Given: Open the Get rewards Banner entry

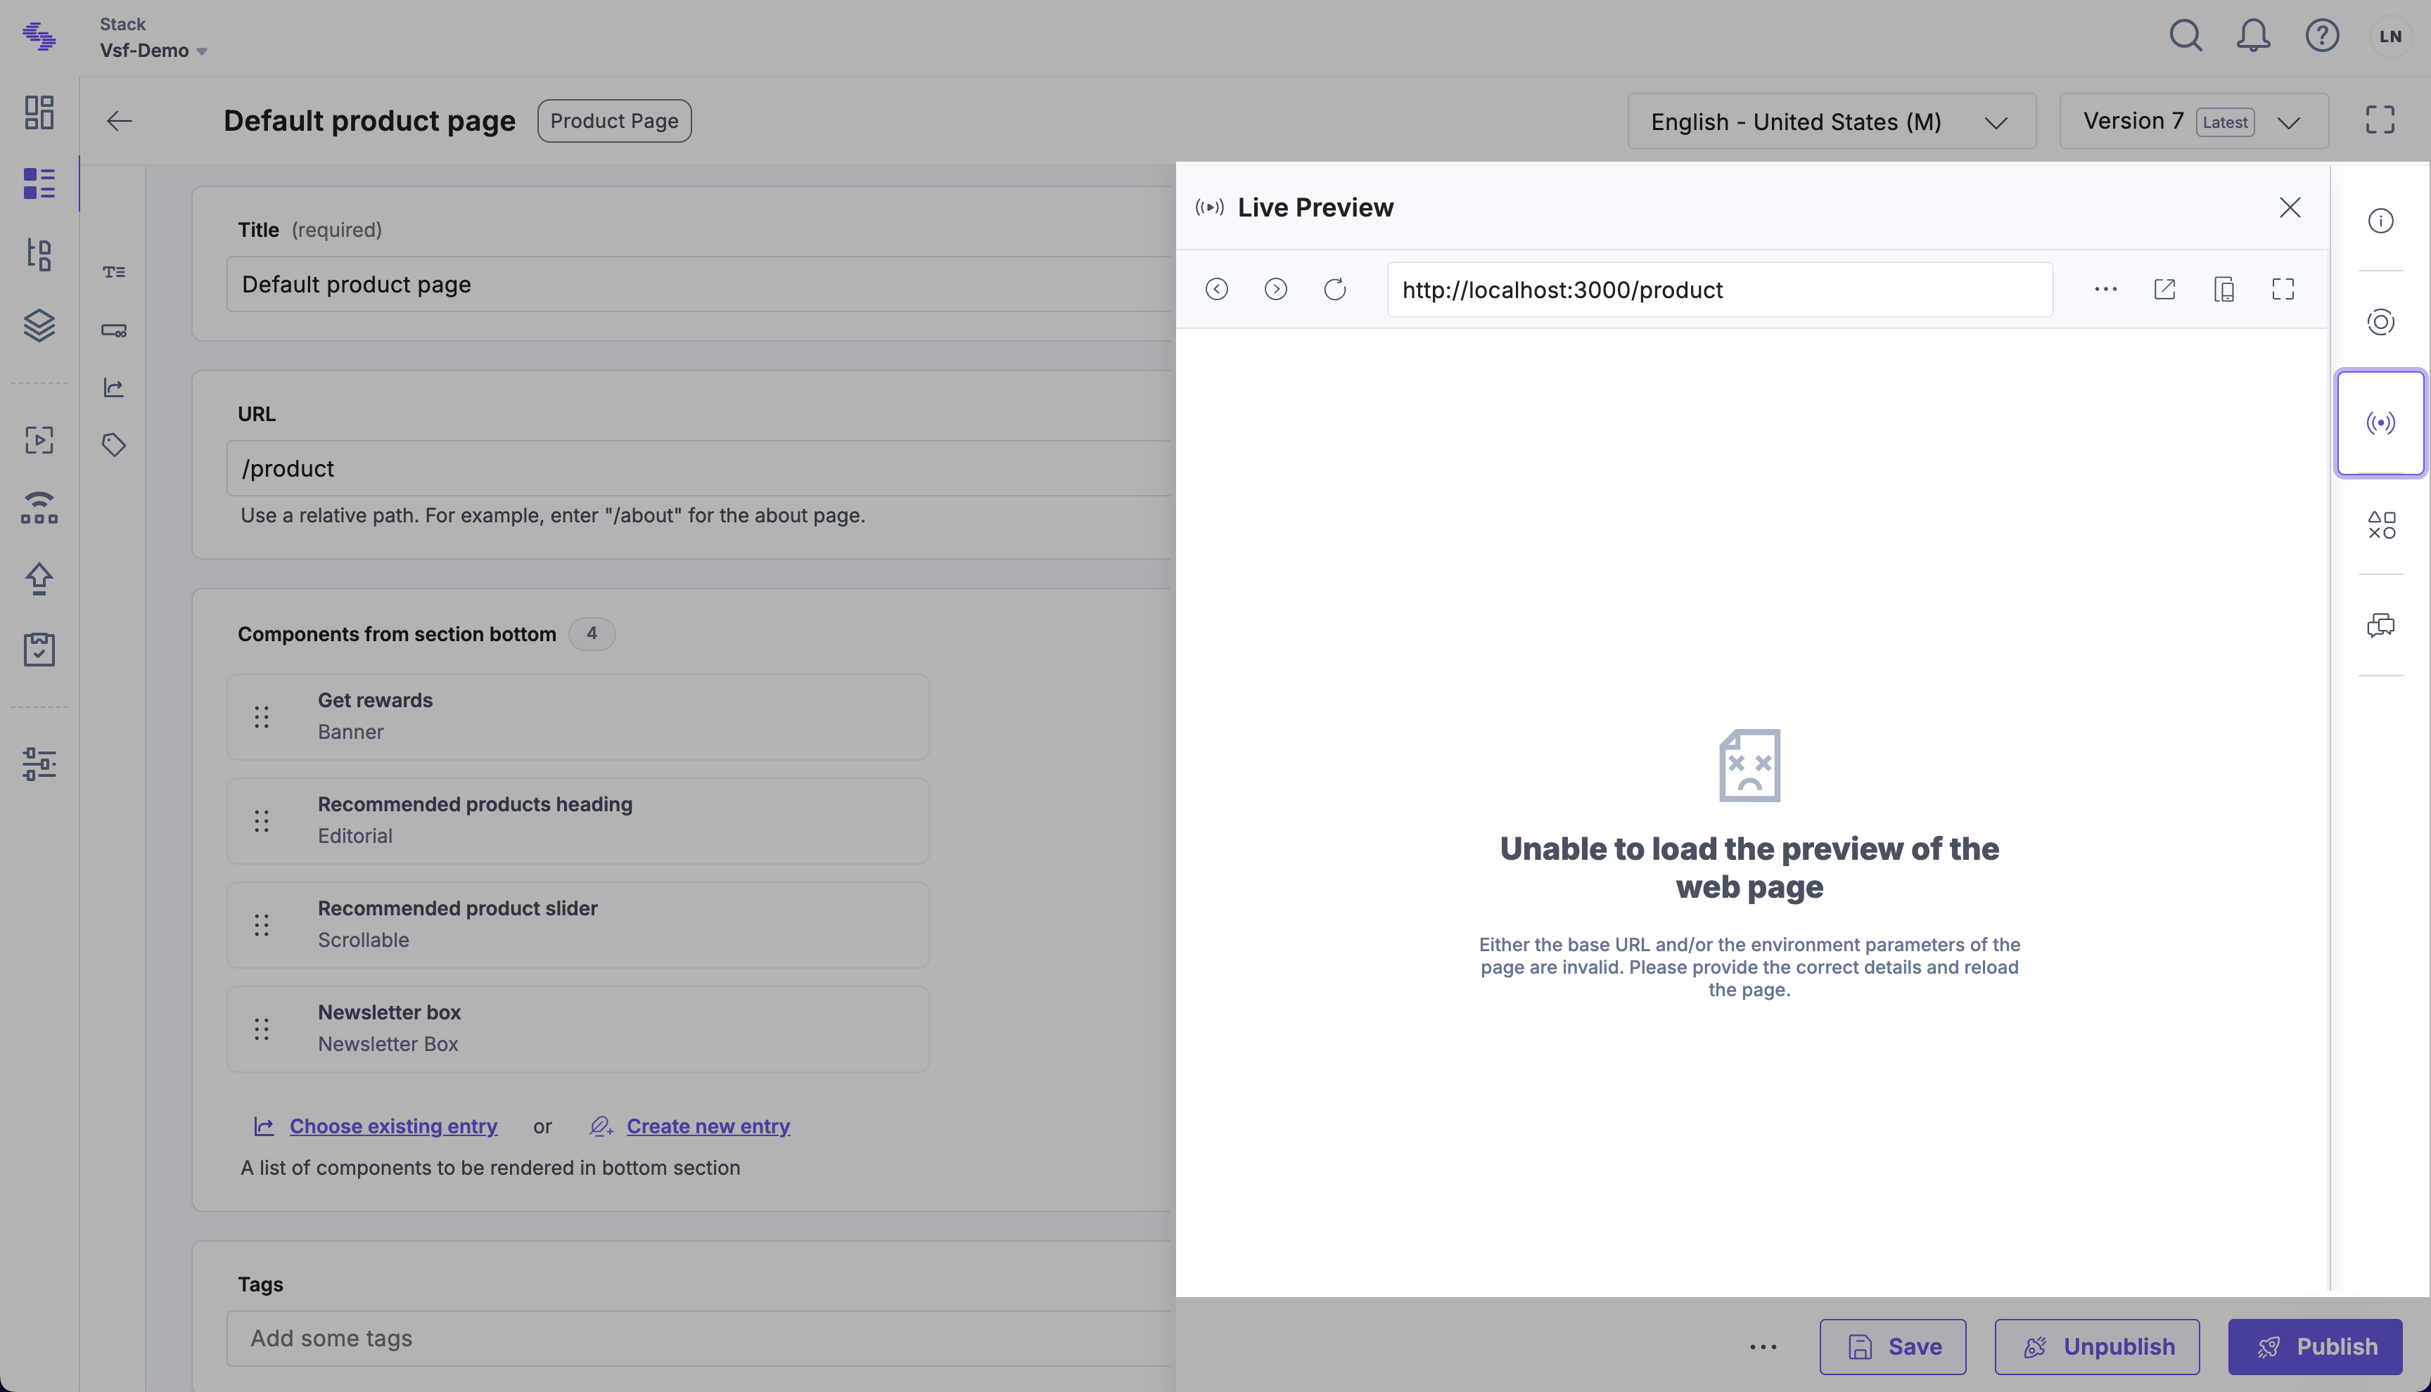Looking at the screenshot, I should click(x=578, y=717).
